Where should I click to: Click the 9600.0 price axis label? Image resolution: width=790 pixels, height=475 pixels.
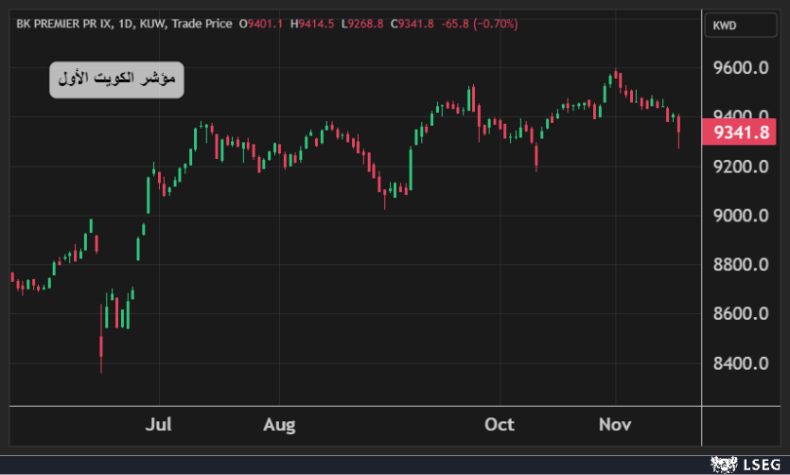[740, 69]
